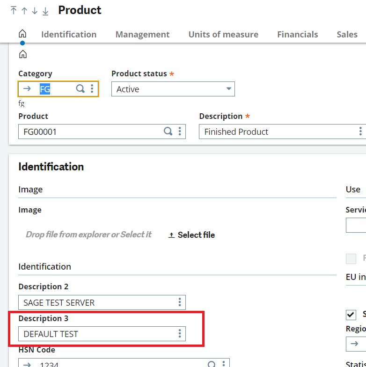Uncheck the checked box on right side
The height and width of the screenshot is (367, 366).
351,314
